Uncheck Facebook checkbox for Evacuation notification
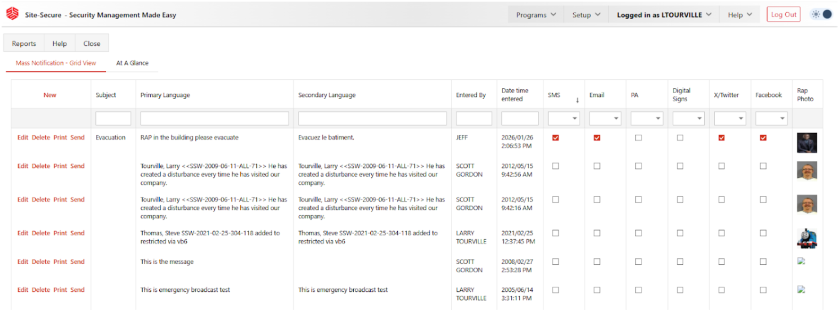Screen dimensions: 840x310 (763, 138)
